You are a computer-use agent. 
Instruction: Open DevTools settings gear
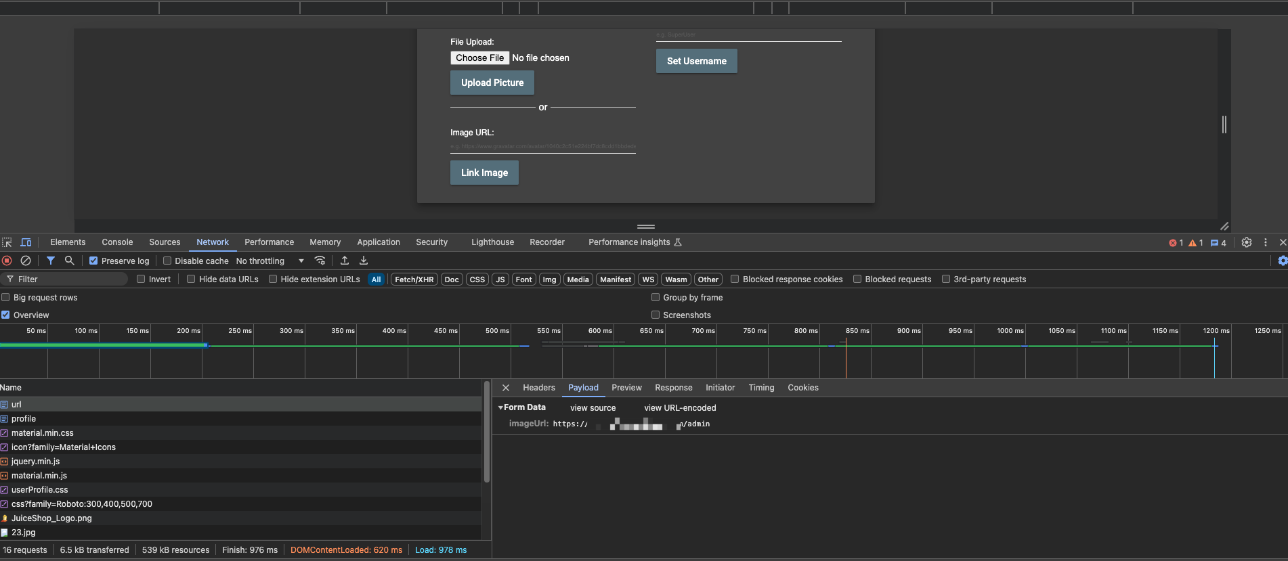[x=1247, y=242]
